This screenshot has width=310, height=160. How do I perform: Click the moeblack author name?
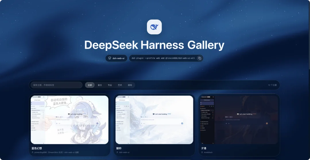(x=208, y=153)
